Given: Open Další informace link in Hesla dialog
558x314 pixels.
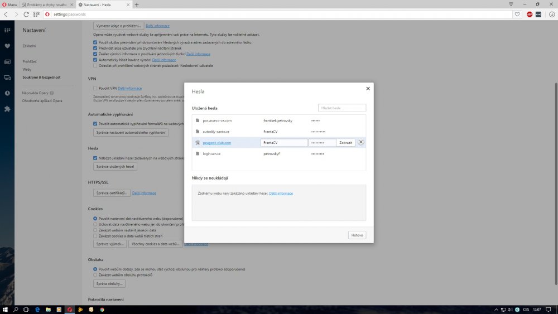Looking at the screenshot, I should click(281, 194).
